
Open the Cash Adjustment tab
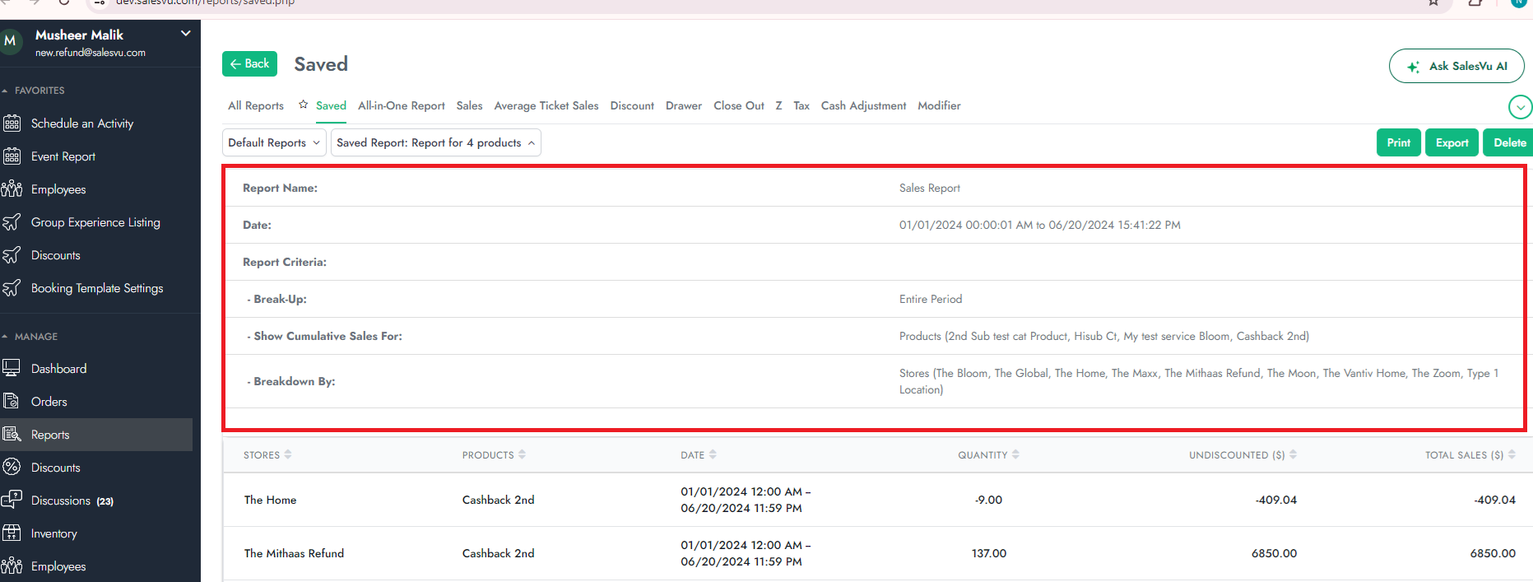[863, 106]
